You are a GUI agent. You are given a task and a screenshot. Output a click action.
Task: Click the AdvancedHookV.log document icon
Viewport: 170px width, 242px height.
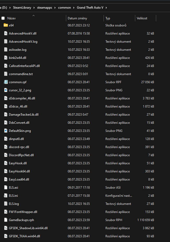click(x=6, y=42)
